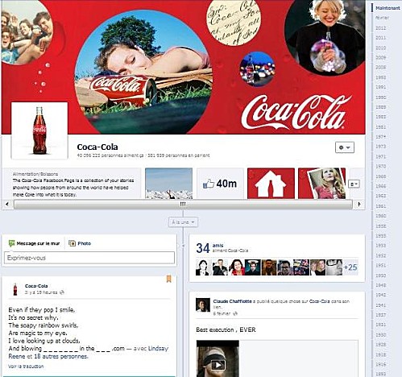Click Voir la traduction link

click(x=26, y=367)
